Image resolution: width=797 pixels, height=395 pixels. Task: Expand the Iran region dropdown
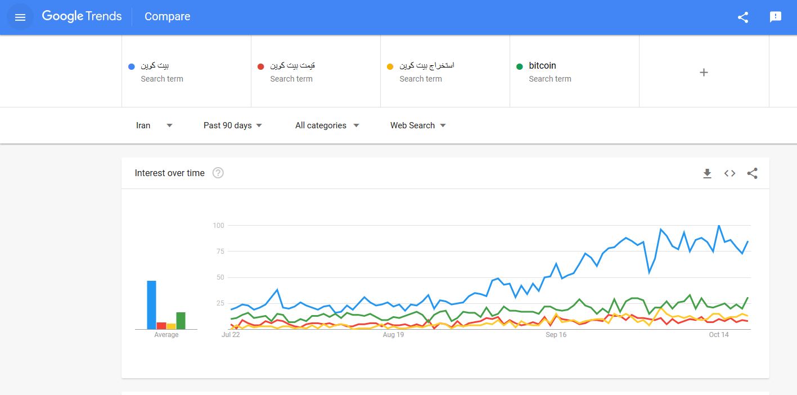pyautogui.click(x=154, y=125)
